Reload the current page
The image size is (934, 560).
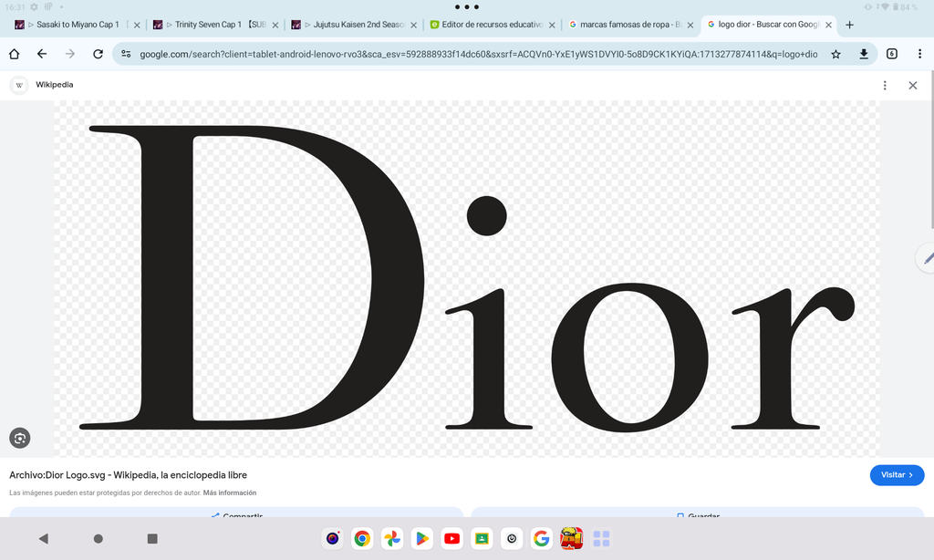tap(98, 54)
